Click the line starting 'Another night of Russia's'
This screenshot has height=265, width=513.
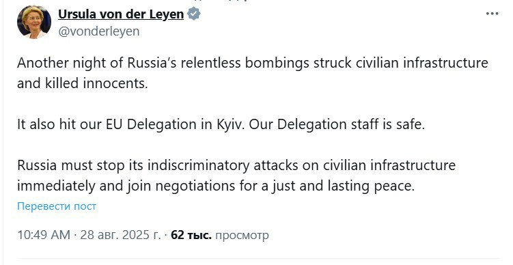(x=253, y=63)
